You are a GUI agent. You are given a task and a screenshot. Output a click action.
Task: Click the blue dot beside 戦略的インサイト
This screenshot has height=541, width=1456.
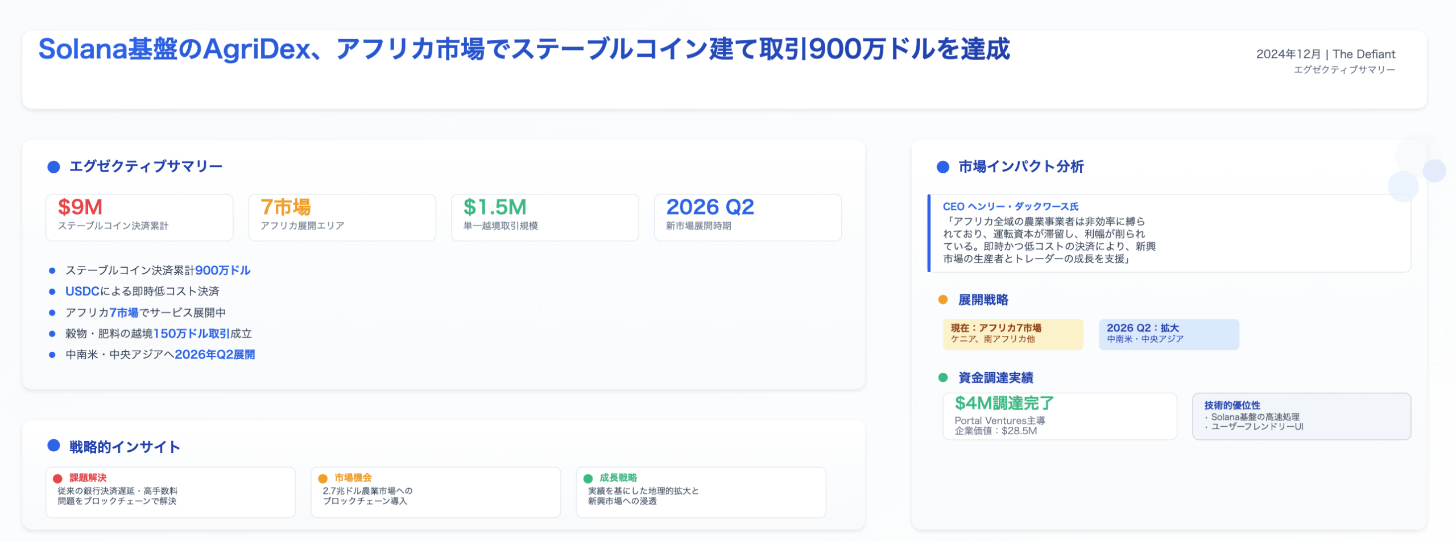pyautogui.click(x=53, y=446)
